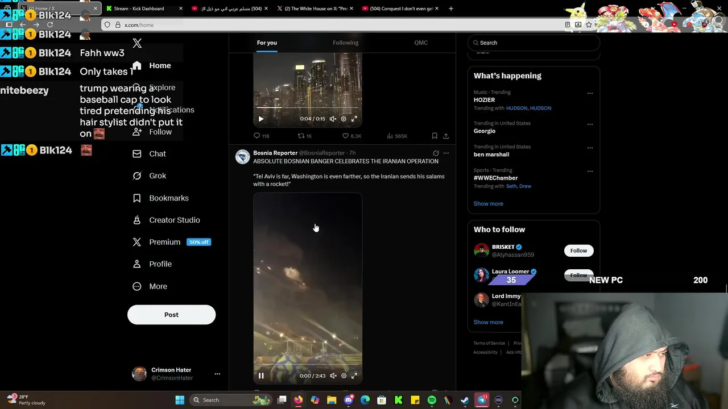
Task: Open a new browser tab
Action: tap(451, 9)
